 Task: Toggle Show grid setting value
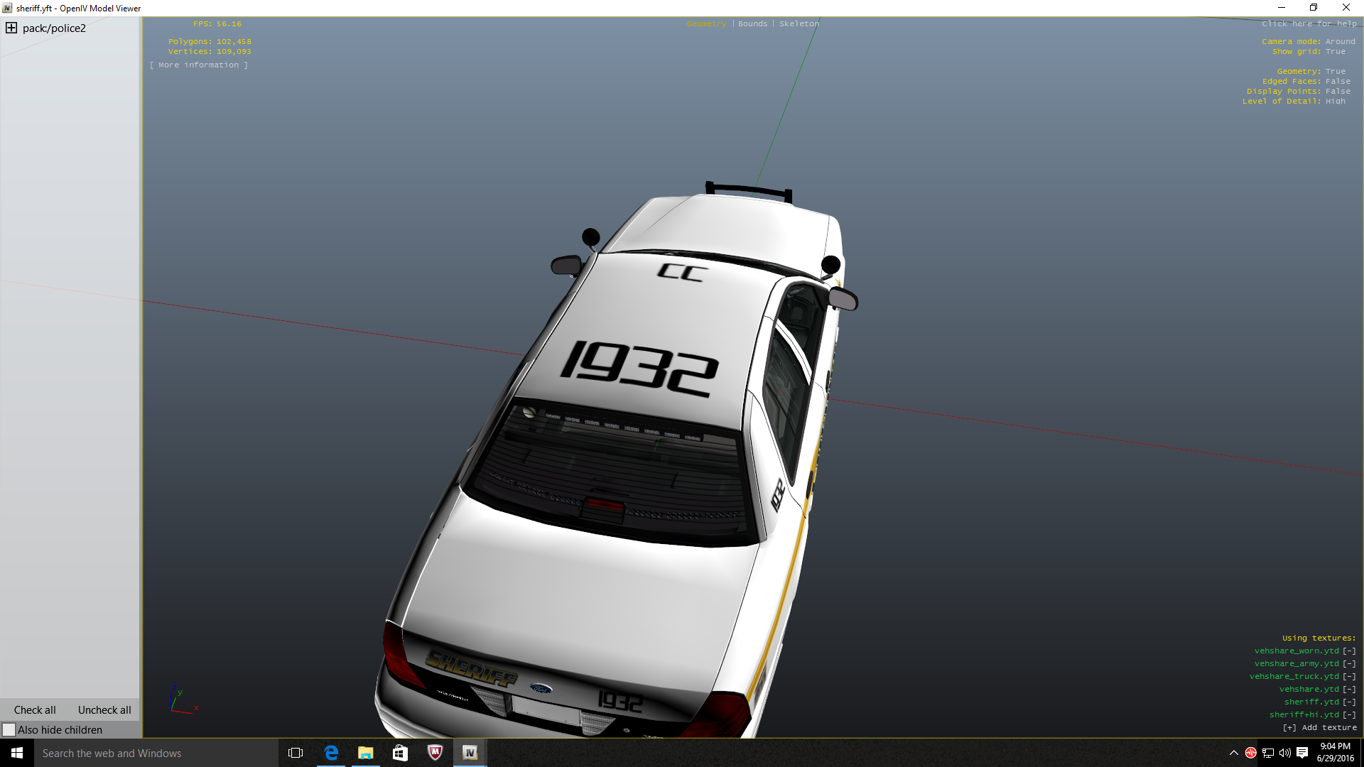[1335, 52]
